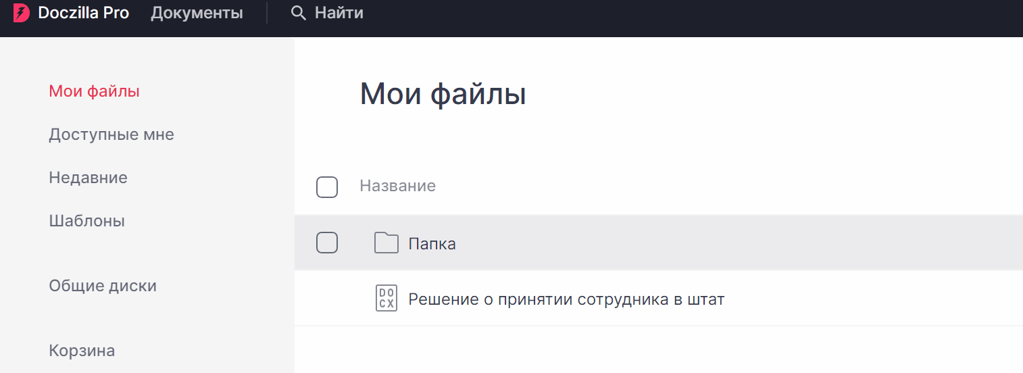Select the empty area of the document row

pyautogui.click(x=872, y=299)
